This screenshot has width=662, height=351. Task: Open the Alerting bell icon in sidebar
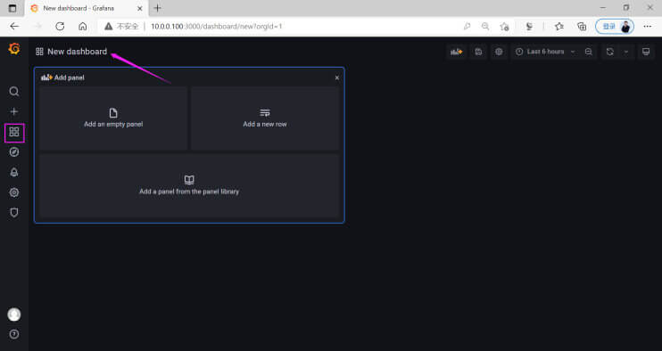pyautogui.click(x=14, y=172)
